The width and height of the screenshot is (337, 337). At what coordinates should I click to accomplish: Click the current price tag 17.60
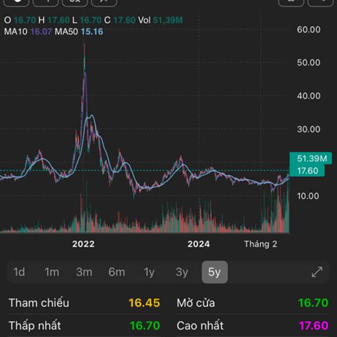pos(308,171)
